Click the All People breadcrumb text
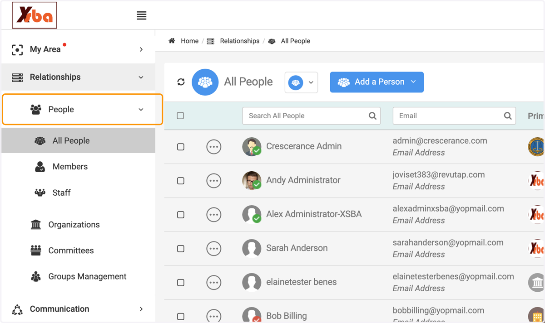The width and height of the screenshot is (545, 323). (296, 41)
